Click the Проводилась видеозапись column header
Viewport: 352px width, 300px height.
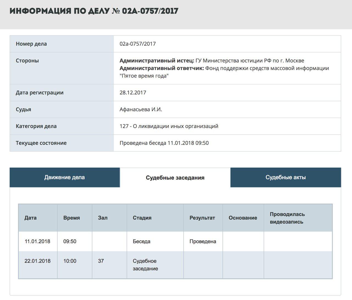(287, 218)
